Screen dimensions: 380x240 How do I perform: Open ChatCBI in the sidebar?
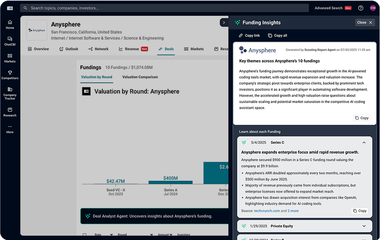(10, 41)
